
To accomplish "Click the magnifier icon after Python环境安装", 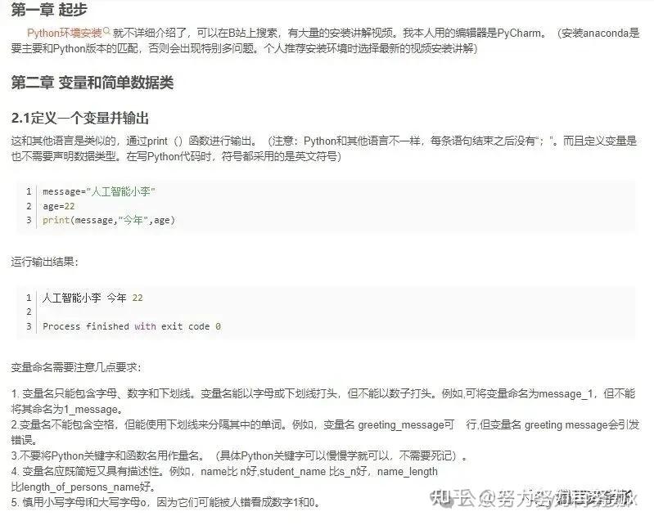I will click(106, 31).
